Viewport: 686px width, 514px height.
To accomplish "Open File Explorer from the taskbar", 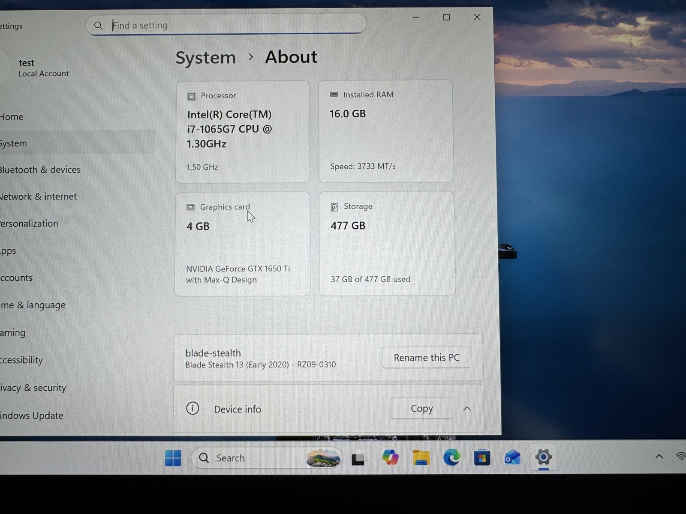I will (421, 458).
